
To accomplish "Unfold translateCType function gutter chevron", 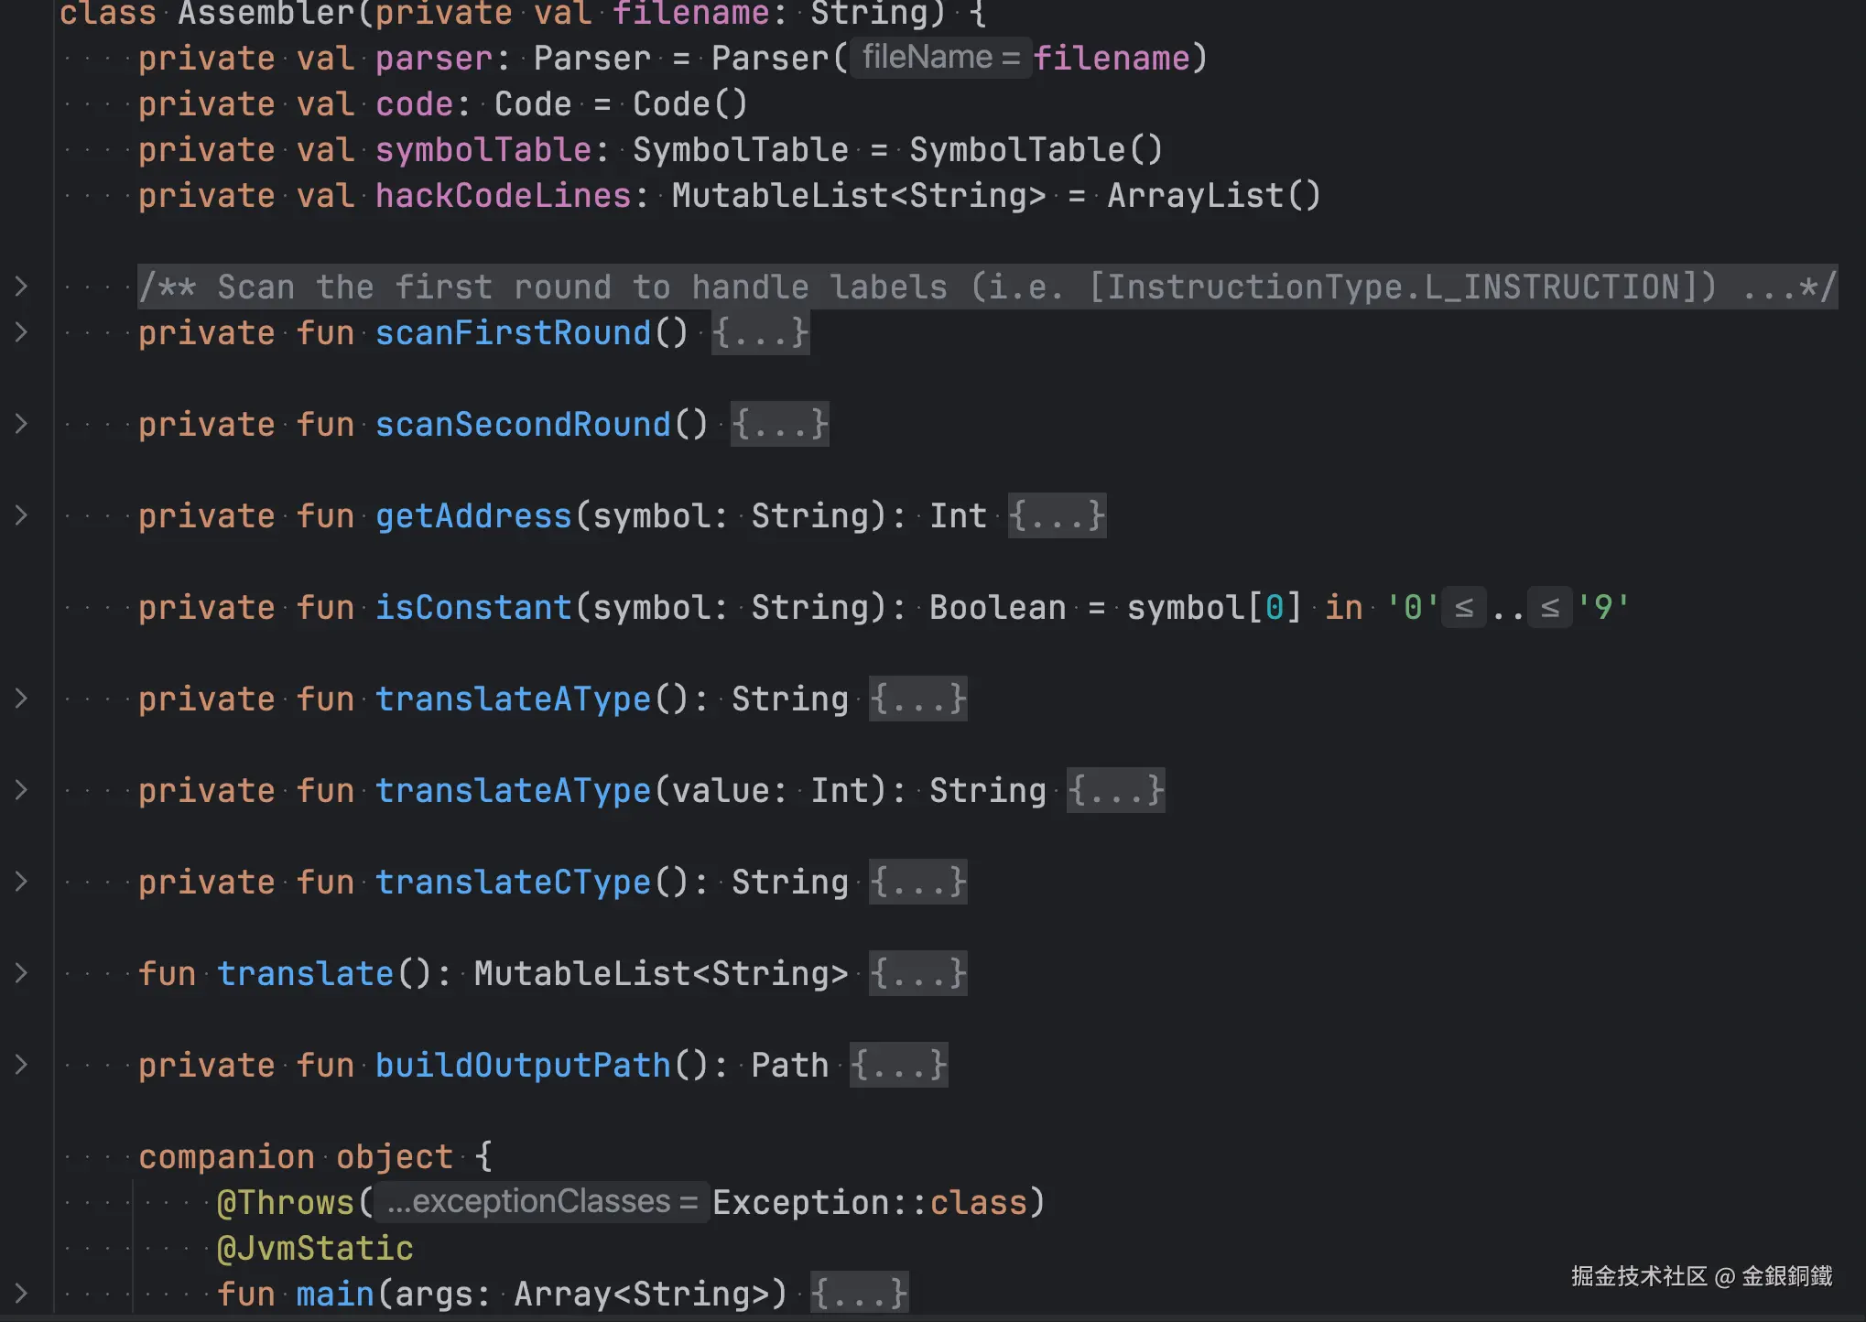I will (x=21, y=882).
